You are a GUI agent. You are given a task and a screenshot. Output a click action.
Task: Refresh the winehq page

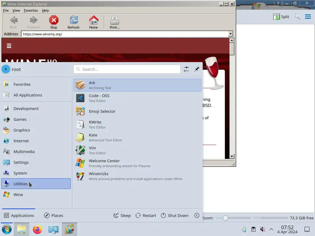(x=74, y=22)
